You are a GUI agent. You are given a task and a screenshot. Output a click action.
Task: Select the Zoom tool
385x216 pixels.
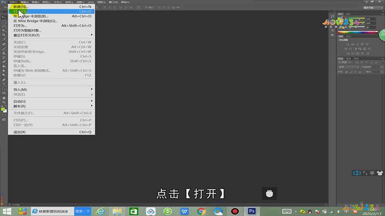[x=4, y=102]
